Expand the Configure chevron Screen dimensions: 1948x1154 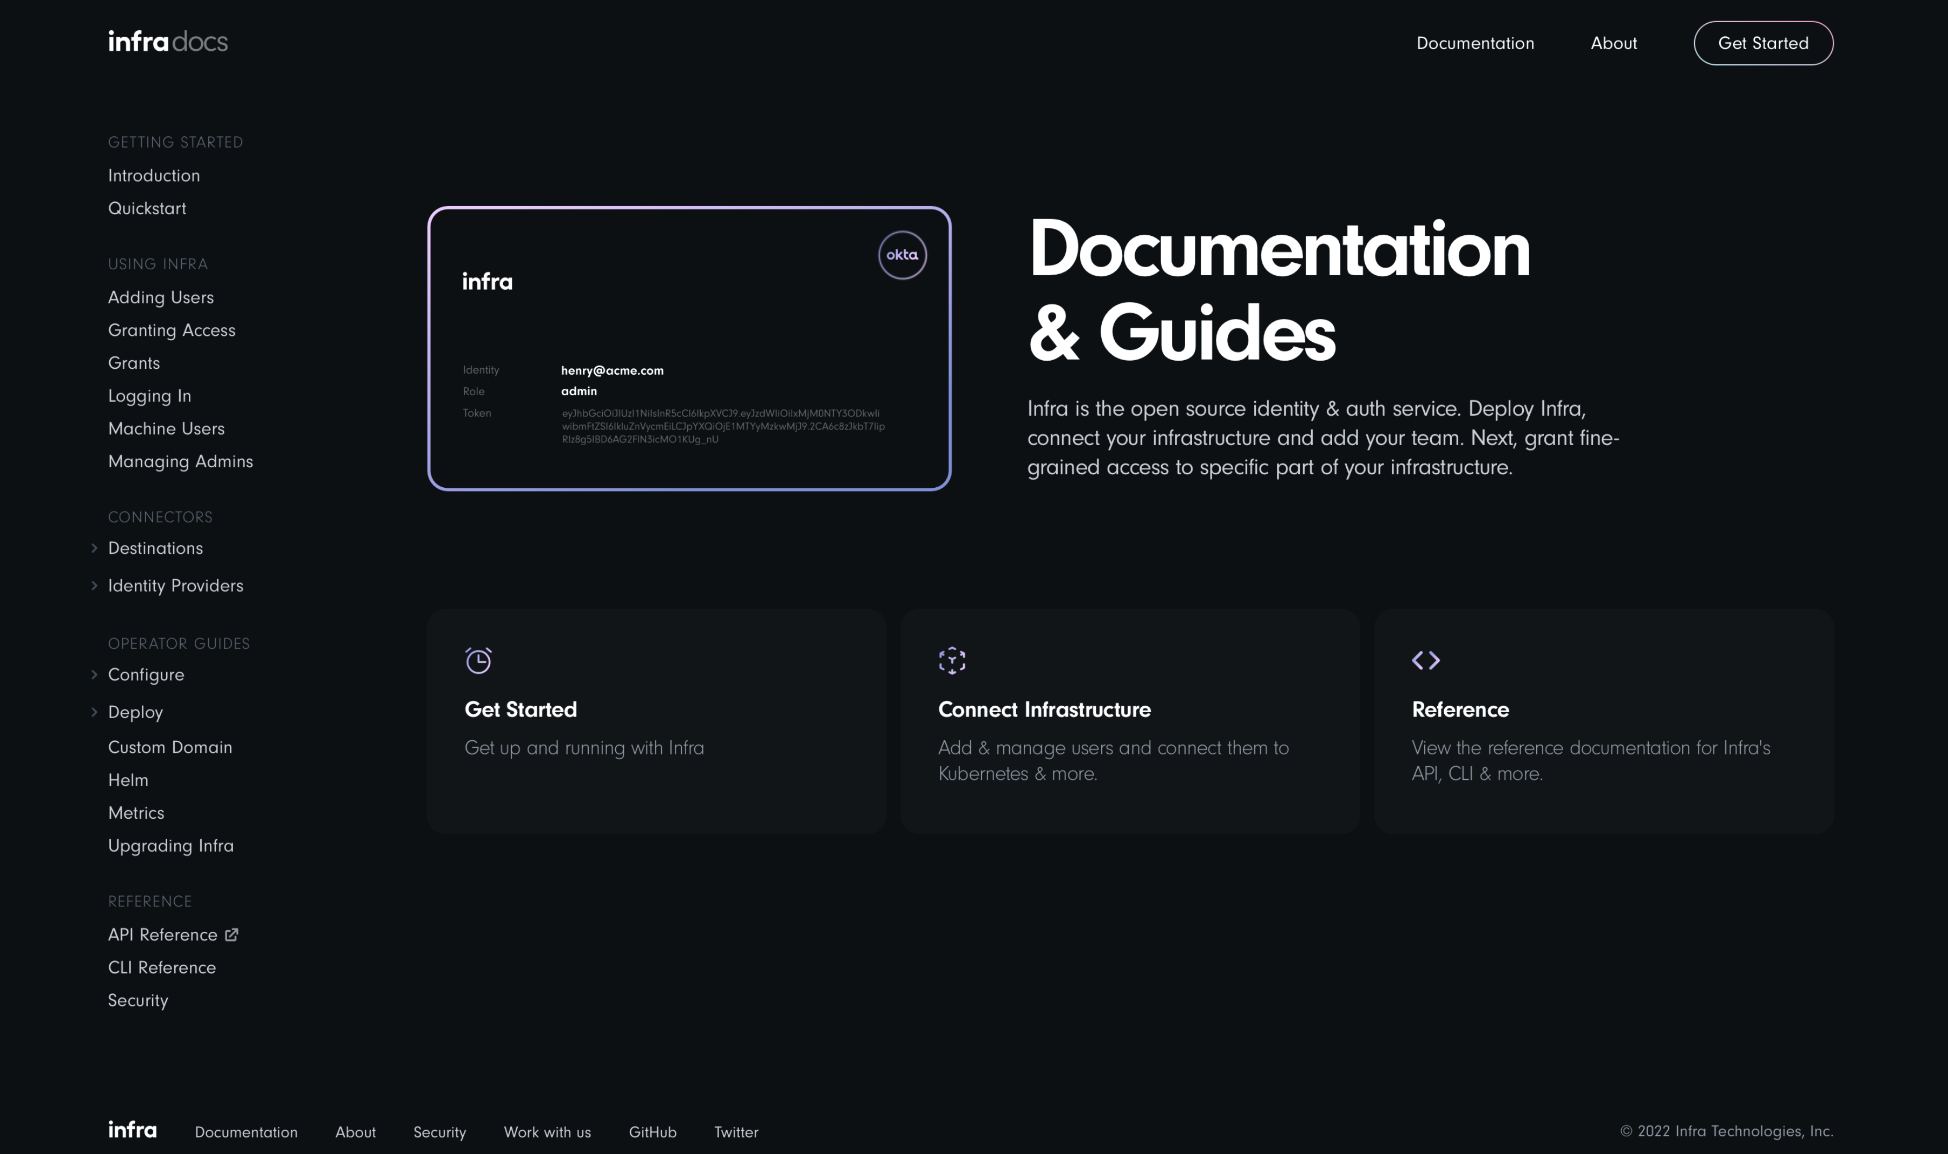[94, 675]
